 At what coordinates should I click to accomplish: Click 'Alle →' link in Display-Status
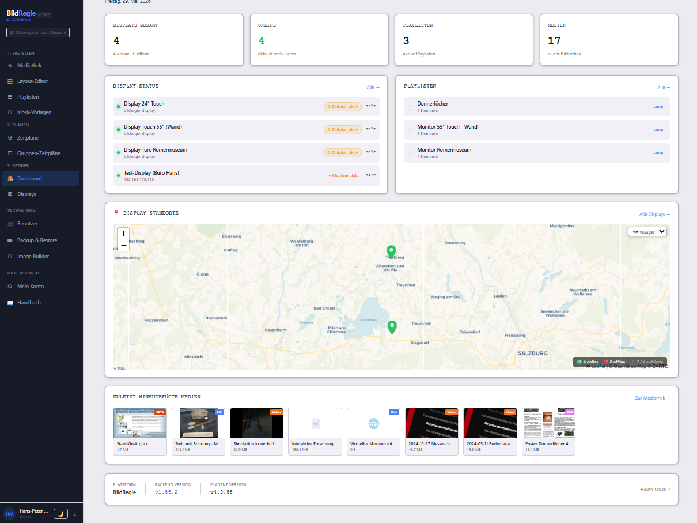pos(373,87)
